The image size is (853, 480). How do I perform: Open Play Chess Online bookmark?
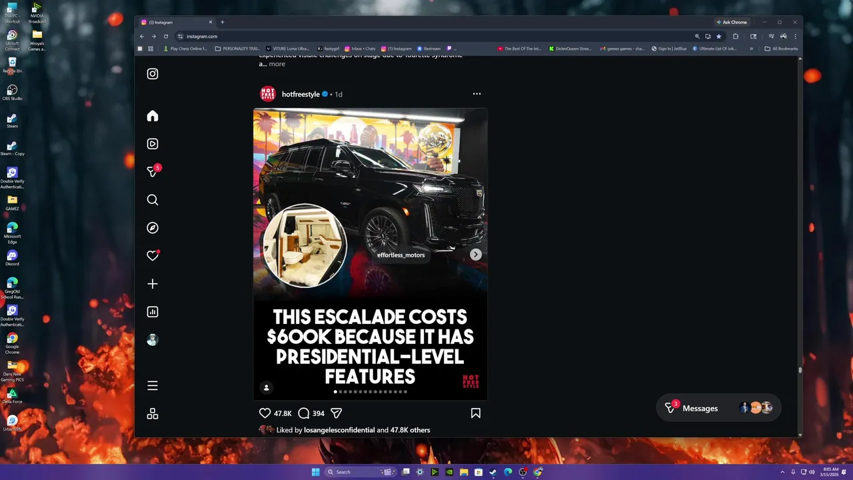coord(185,49)
